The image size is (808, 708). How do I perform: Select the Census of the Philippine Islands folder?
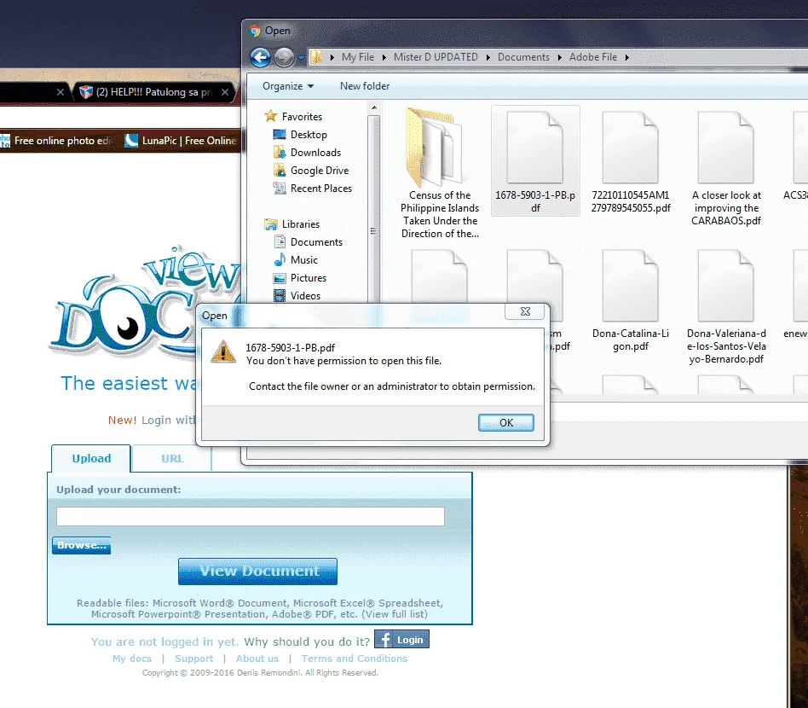440,173
